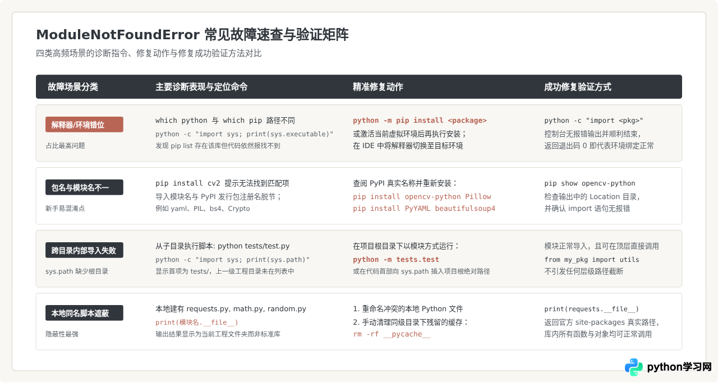Click '从子目录执行脚本: python tests/test.py'

(223, 246)
